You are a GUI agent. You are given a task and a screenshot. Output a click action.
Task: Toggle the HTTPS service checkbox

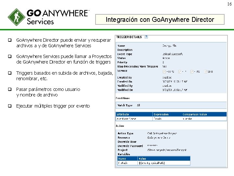164,72
